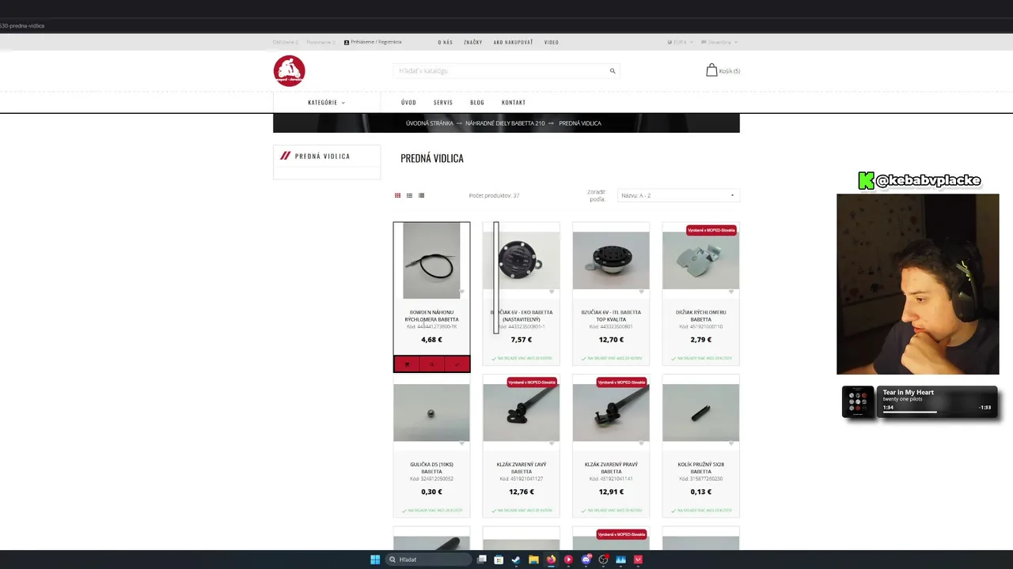
Task: Favorite Kolík pružný 5x28 heart
Action: 731,443
